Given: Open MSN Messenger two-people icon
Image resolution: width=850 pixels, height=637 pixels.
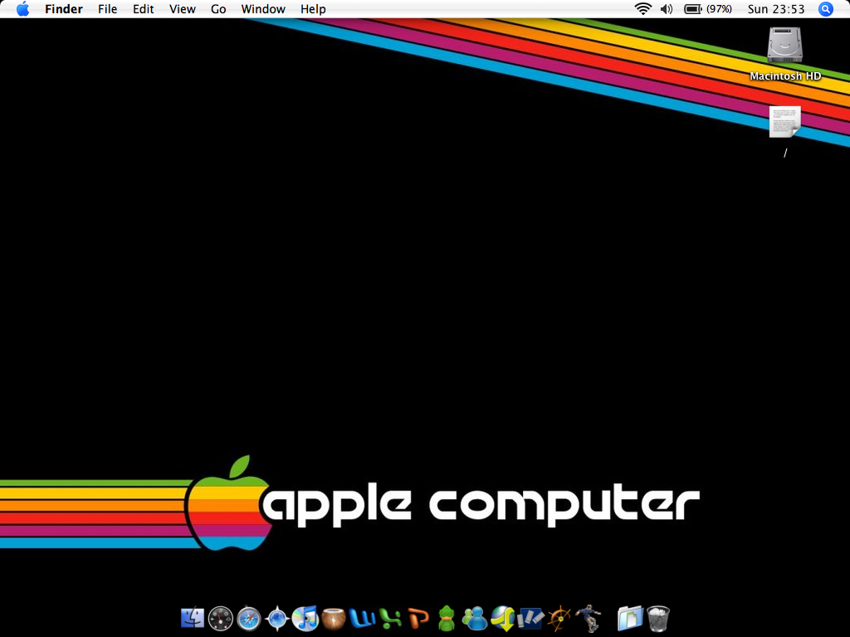Looking at the screenshot, I should pyautogui.click(x=474, y=618).
